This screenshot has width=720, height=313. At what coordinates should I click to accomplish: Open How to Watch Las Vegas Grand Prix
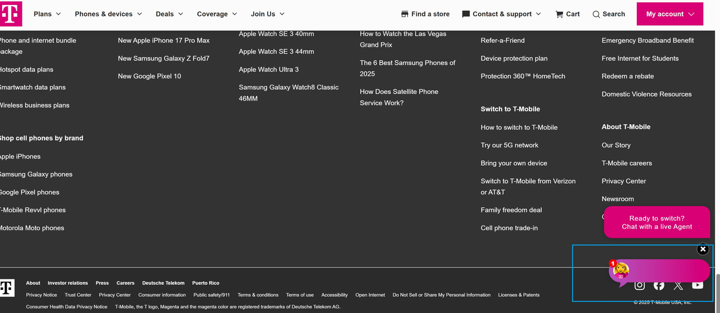coord(403,39)
